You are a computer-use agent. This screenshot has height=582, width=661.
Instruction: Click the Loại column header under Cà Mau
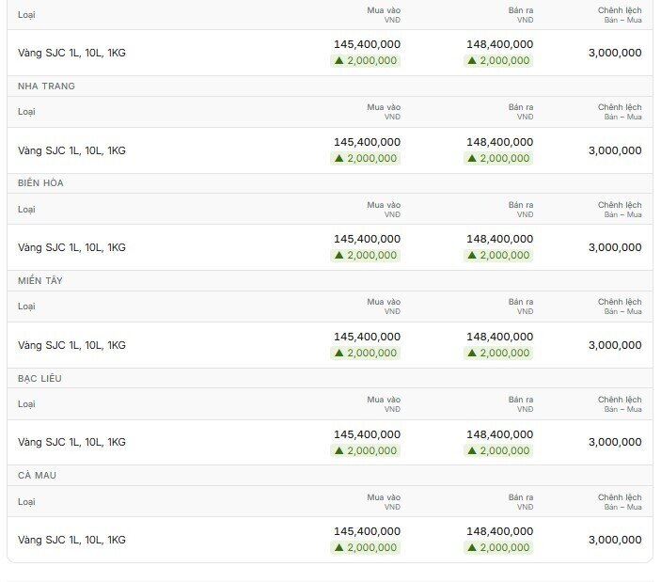tap(26, 502)
